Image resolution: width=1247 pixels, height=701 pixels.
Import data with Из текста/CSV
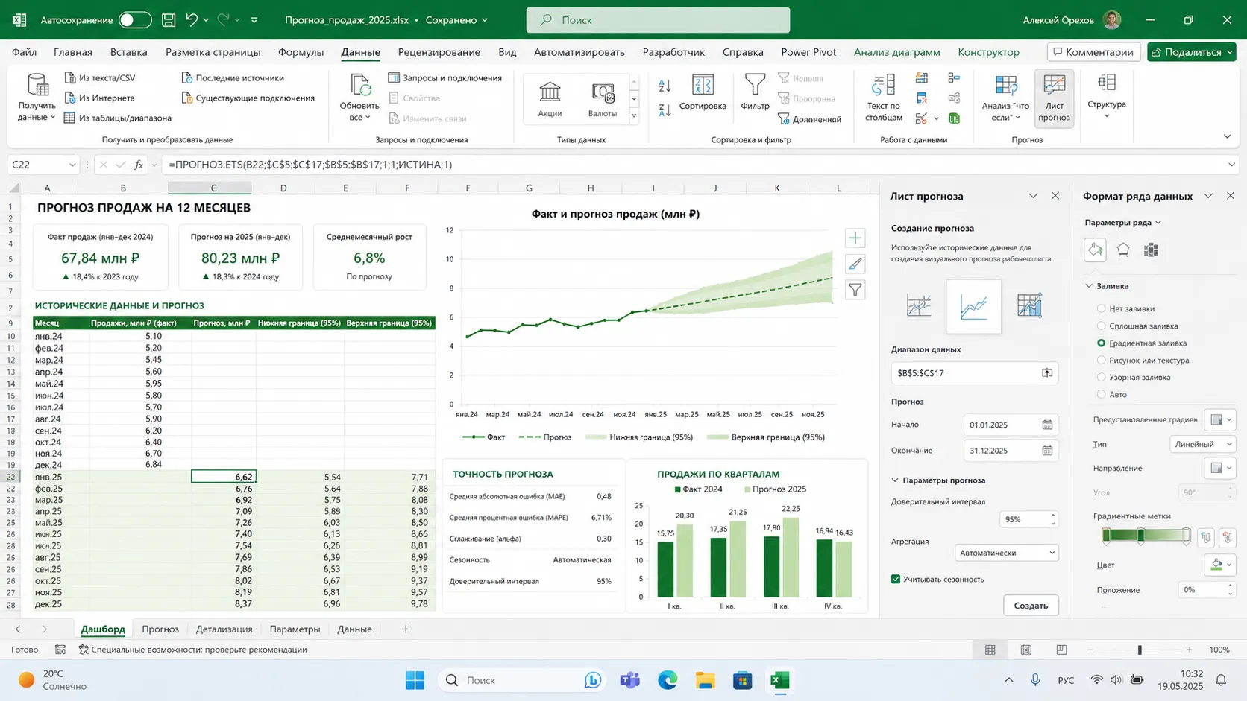click(100, 77)
